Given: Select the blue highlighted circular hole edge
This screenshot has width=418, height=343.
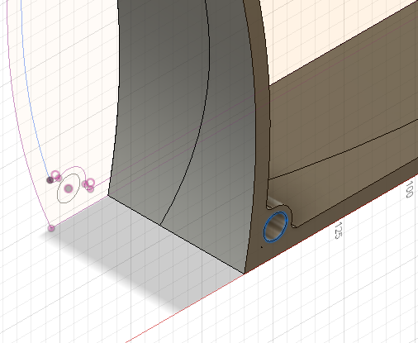Looking at the screenshot, I should [275, 226].
